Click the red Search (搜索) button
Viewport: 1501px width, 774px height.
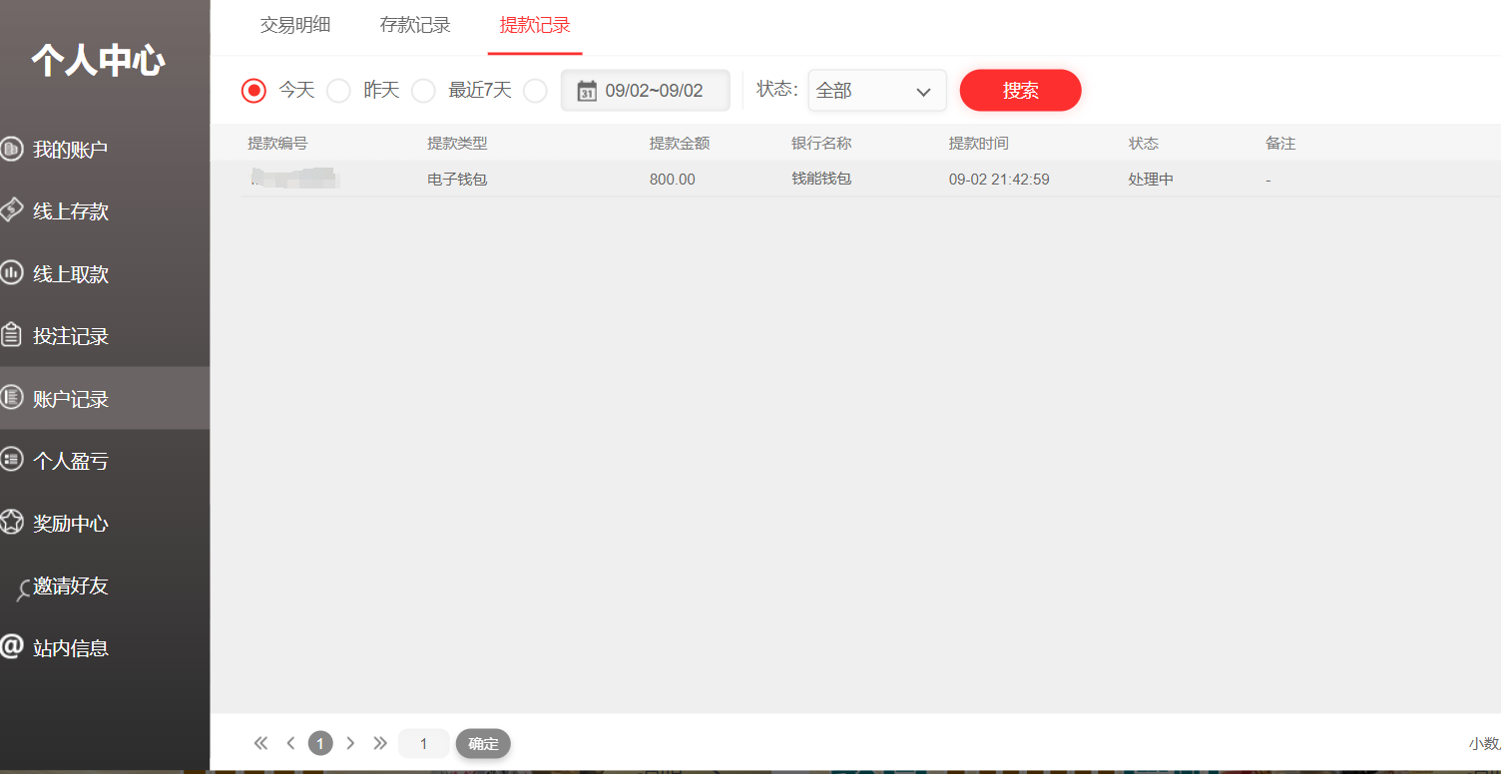[1020, 91]
